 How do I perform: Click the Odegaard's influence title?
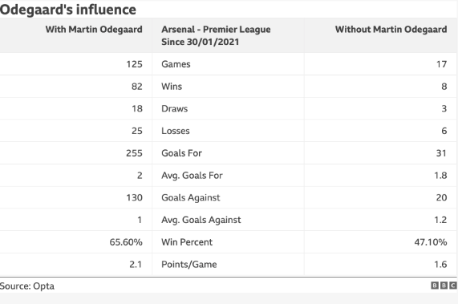point(68,10)
